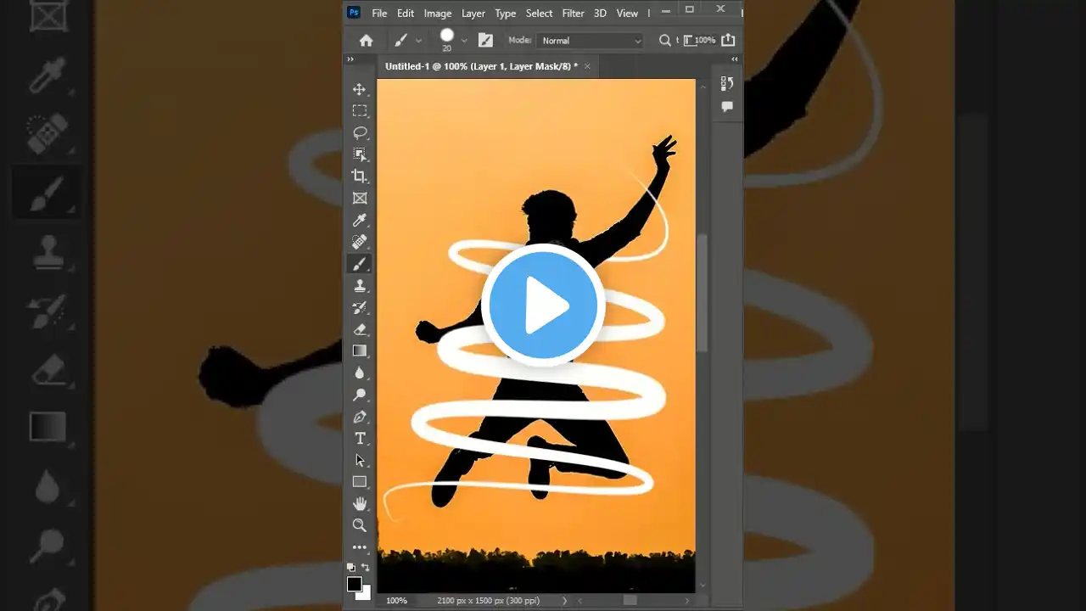1086x611 pixels.
Task: Reset default foreground and background colors
Action: click(x=351, y=567)
